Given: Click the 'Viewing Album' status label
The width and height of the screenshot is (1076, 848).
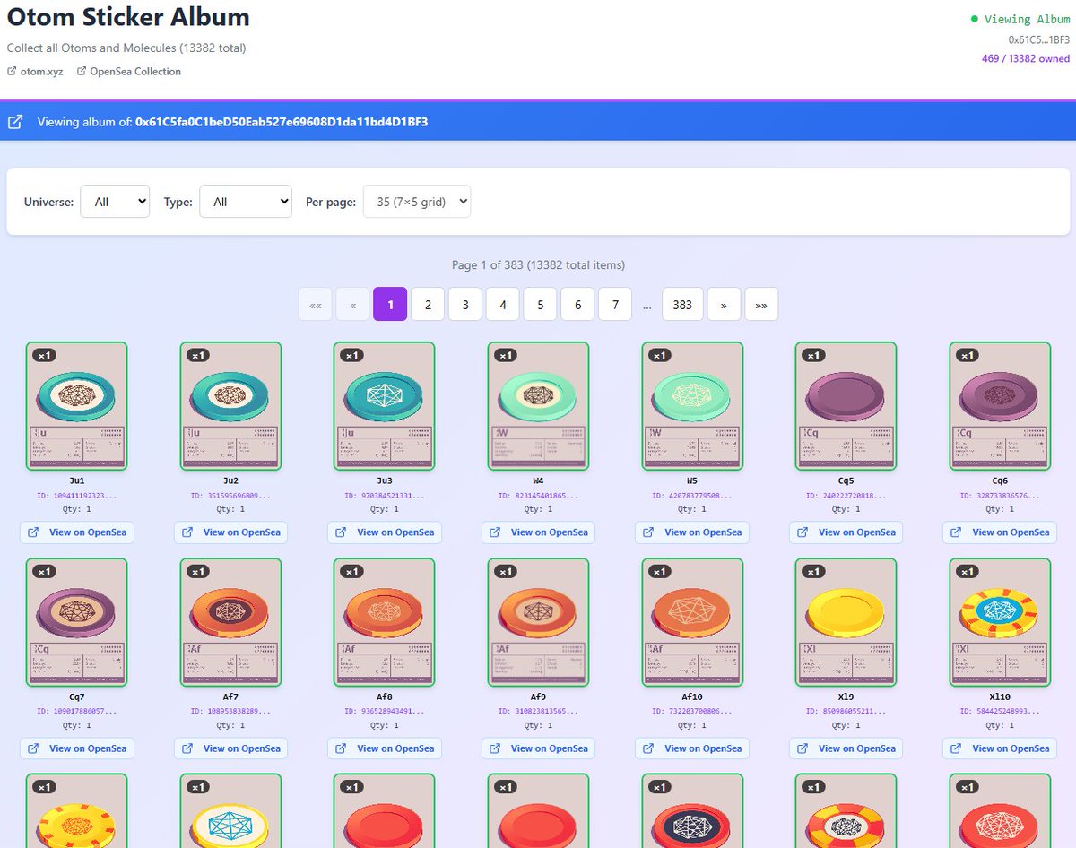Looking at the screenshot, I should [1027, 19].
